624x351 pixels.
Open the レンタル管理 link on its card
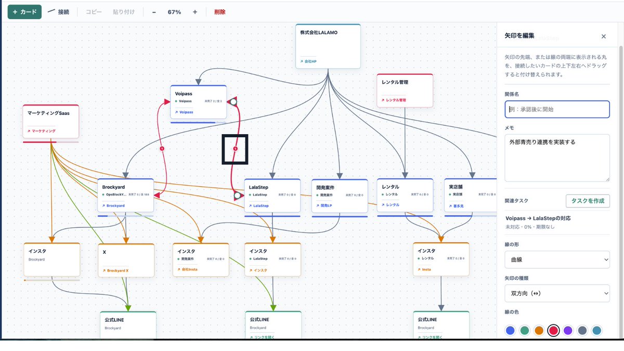point(394,100)
